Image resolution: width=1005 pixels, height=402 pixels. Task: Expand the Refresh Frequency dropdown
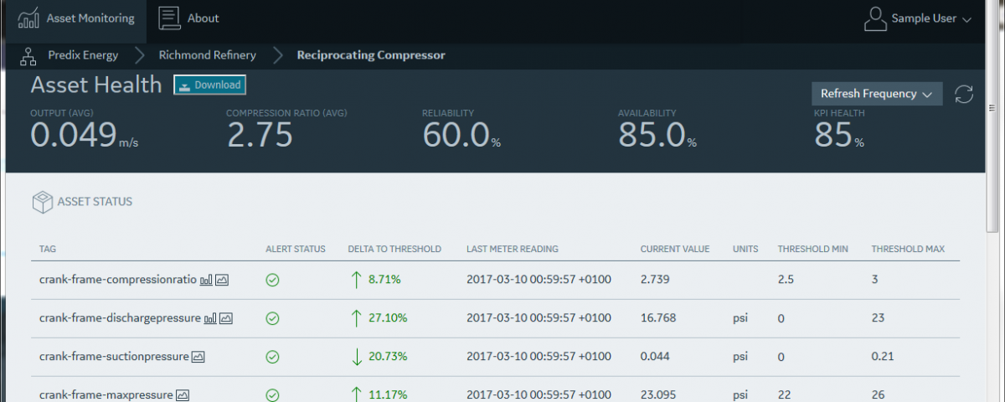[877, 94]
